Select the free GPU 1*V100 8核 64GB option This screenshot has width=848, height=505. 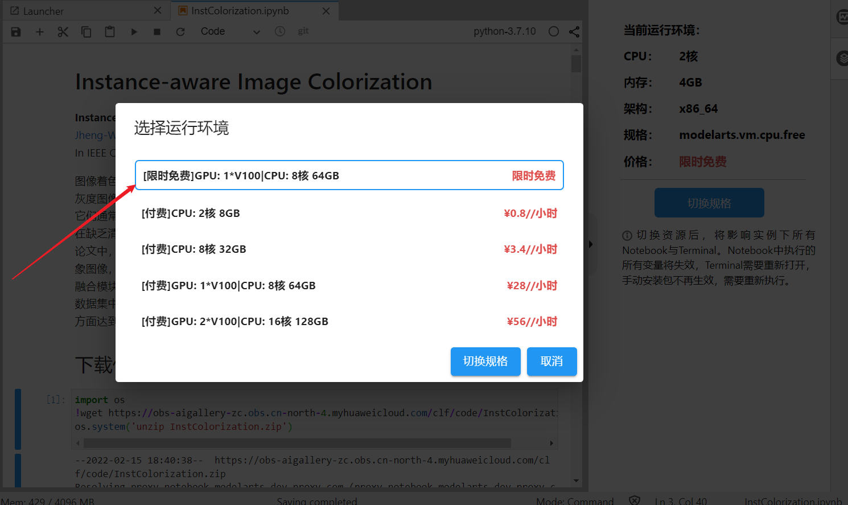coord(349,175)
